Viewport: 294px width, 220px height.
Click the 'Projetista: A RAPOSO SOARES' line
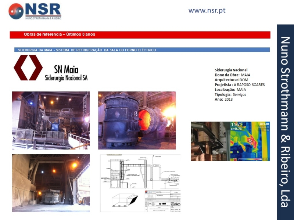[239, 85]
